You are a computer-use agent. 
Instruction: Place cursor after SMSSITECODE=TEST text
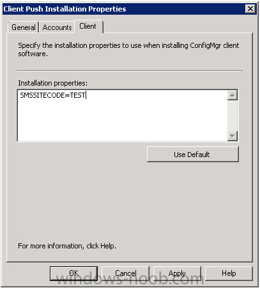click(x=86, y=95)
